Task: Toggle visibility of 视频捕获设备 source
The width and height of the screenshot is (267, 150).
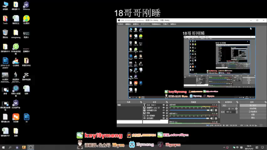Action: point(164,110)
